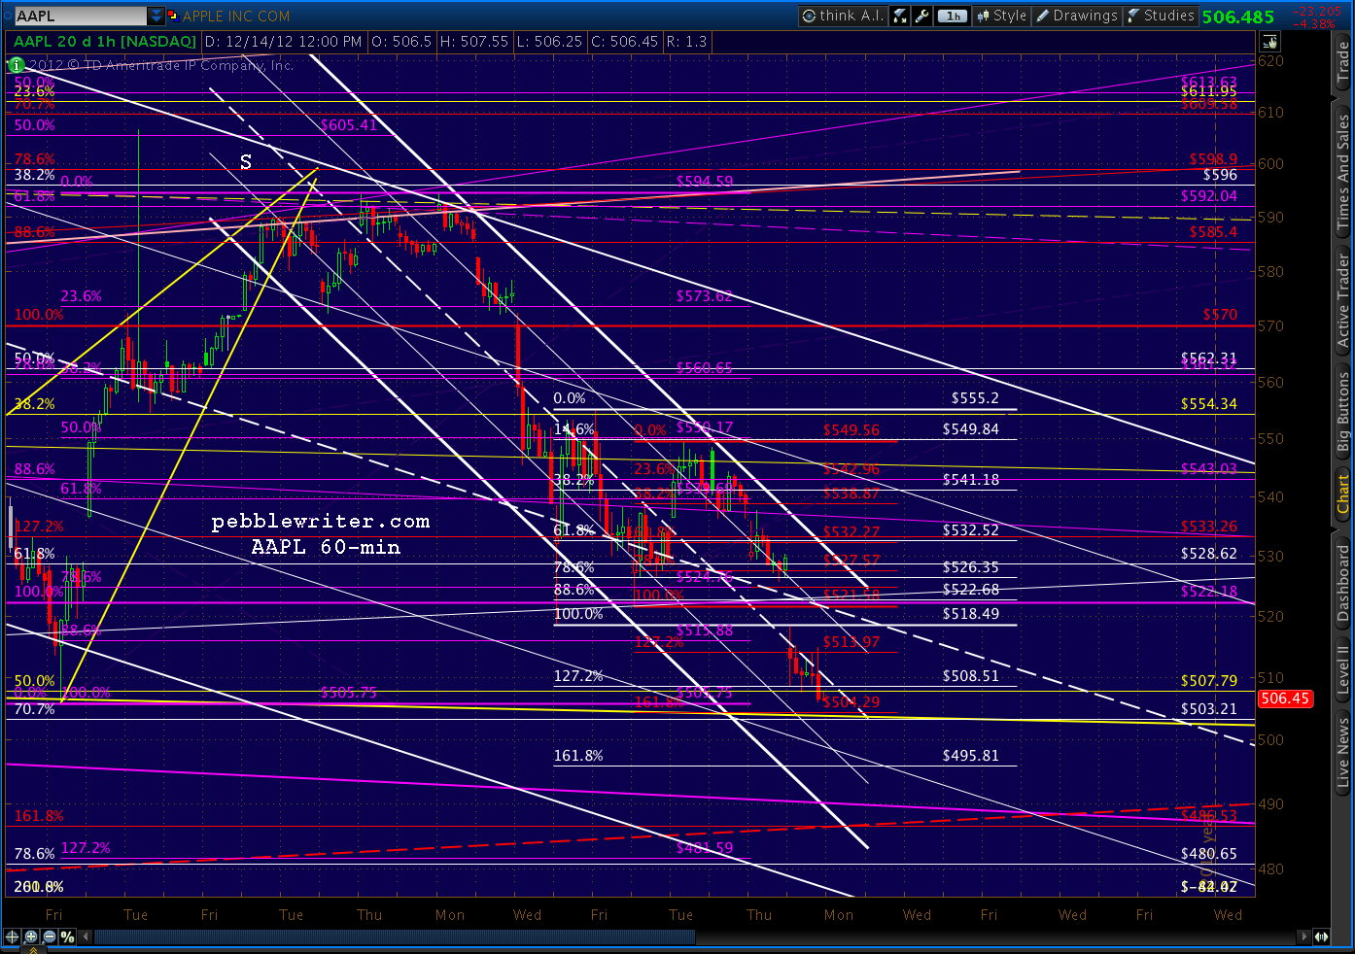This screenshot has width=1355, height=954.
Task: Click the blue circle beside the symbol field
Action: (x=7, y=17)
